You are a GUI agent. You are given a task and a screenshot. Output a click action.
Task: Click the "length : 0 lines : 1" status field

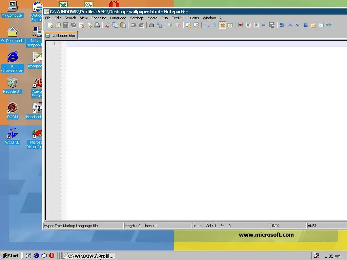tap(157, 226)
